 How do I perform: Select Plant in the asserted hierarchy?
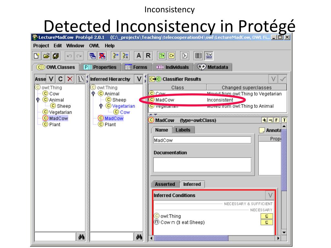point(55,125)
